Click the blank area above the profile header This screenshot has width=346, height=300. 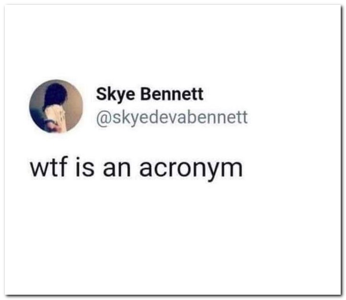click(172, 41)
